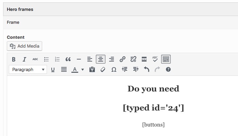Justify the text alignment
Image resolution: width=238 pixels, height=136 pixels.
[x=64, y=69]
